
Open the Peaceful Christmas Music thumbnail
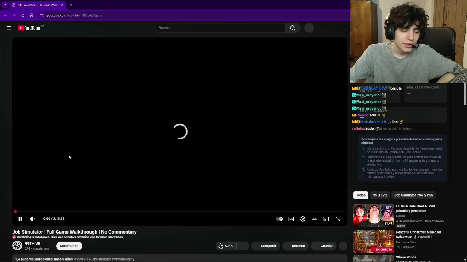tap(373, 241)
